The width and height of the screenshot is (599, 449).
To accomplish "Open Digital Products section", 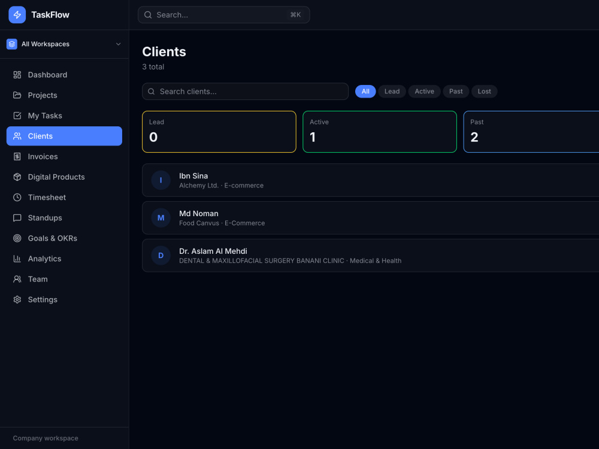I will point(64,177).
